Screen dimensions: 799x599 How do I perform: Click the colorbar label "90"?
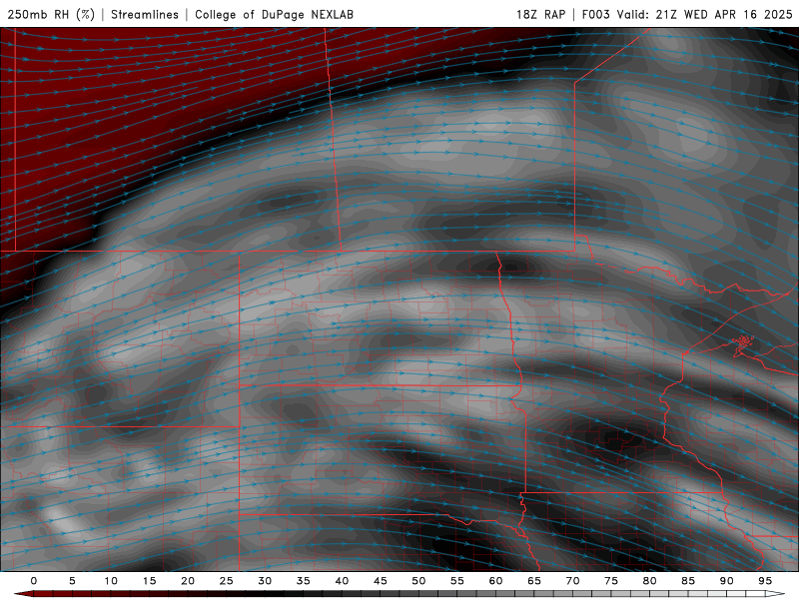pyautogui.click(x=727, y=581)
